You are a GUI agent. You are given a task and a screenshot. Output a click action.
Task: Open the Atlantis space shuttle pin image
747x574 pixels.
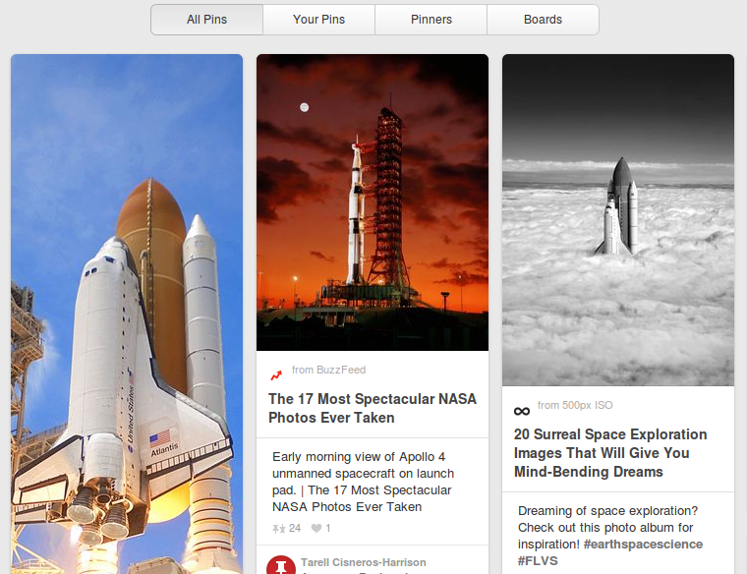point(127,314)
